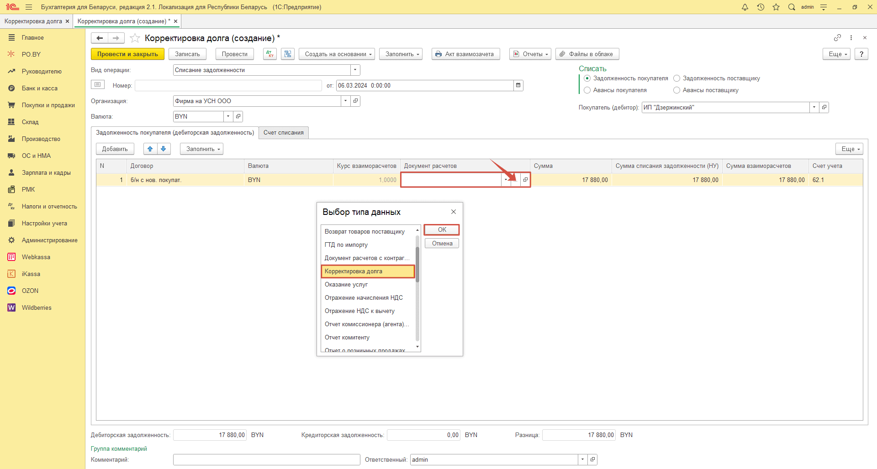The image size is (877, 469).
Task: Expand Покупатель (дебитор) dropdown arrow
Action: (x=814, y=107)
